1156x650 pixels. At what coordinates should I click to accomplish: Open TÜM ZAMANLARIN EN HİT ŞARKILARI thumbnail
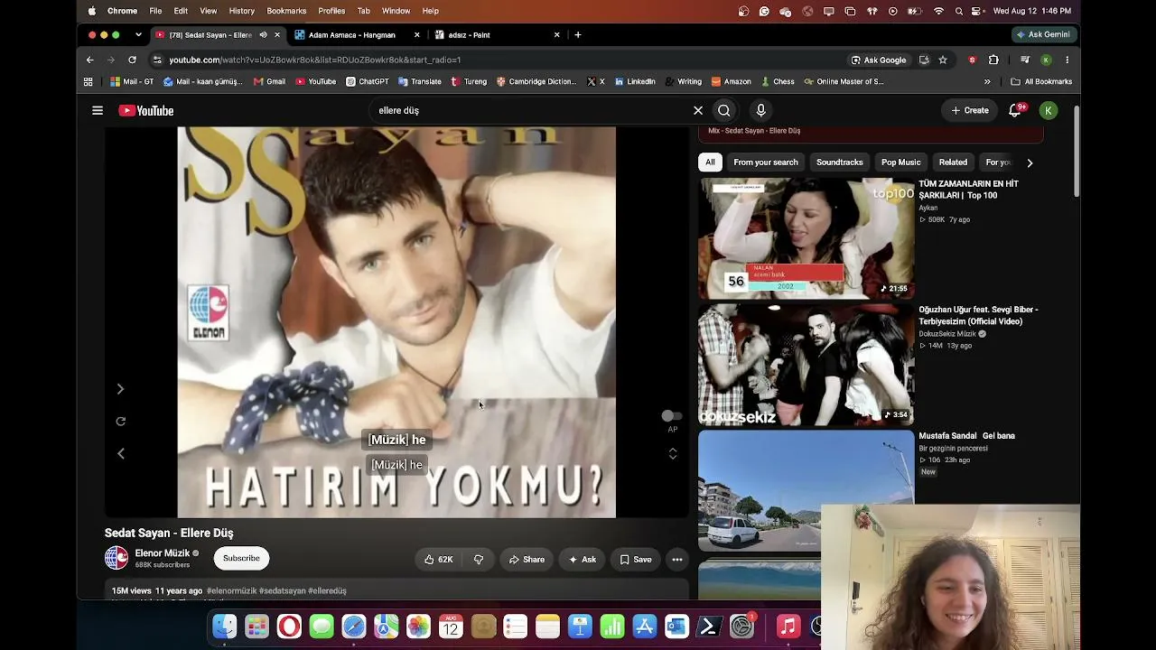[x=806, y=238]
